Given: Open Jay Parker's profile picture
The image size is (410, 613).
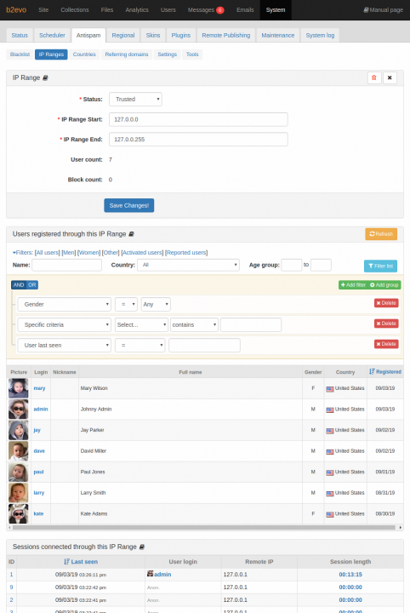Looking at the screenshot, I should pos(19,430).
